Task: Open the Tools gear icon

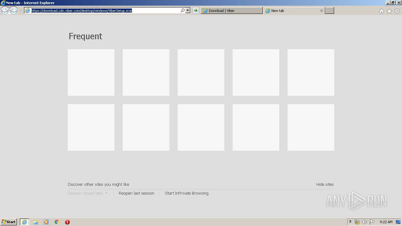Action: coord(397,11)
